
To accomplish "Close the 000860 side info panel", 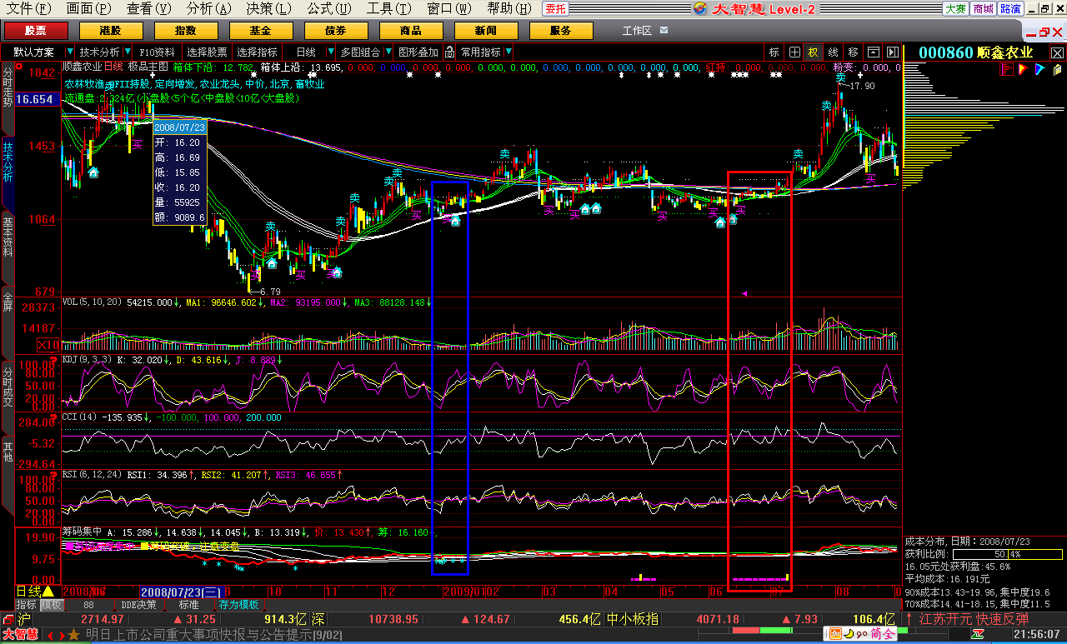I will [1058, 52].
